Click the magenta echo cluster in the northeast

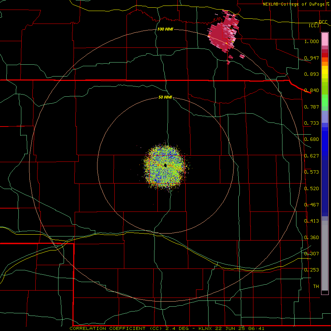[x=223, y=32]
